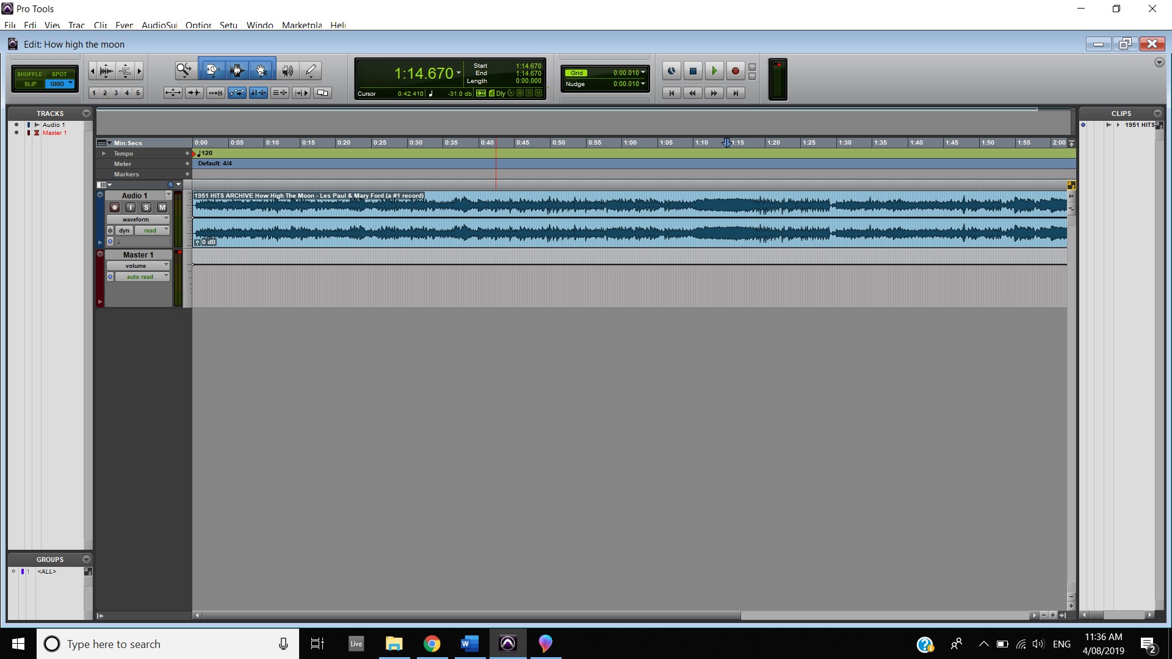Screen dimensions: 1172x659
Task: Click the transport Record button
Action: pos(735,71)
